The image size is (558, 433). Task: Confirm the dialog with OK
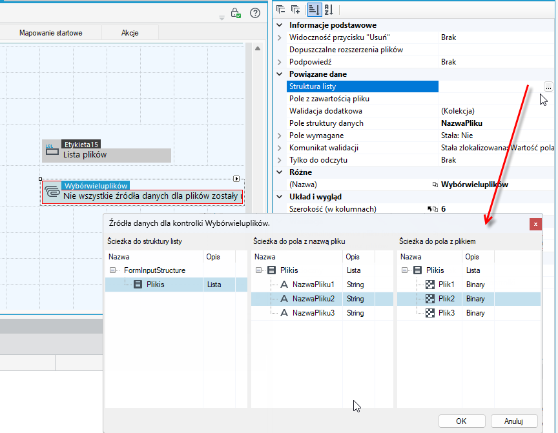462,421
